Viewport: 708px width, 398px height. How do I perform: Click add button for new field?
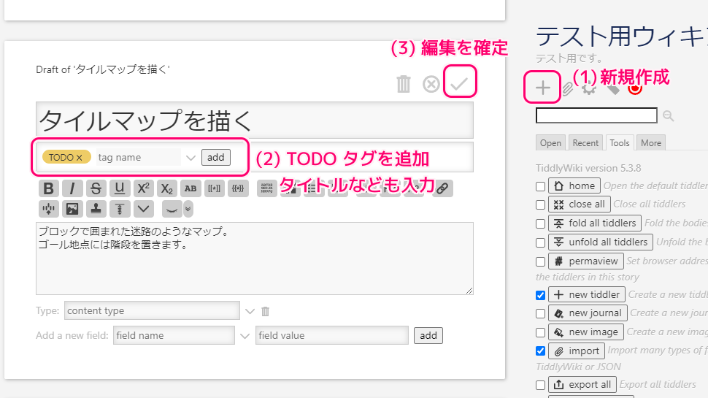point(428,336)
